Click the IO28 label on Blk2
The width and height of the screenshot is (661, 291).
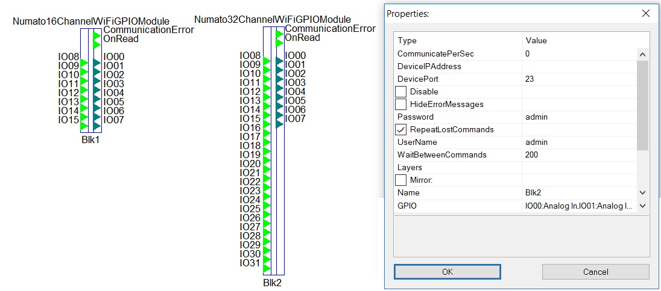point(250,236)
